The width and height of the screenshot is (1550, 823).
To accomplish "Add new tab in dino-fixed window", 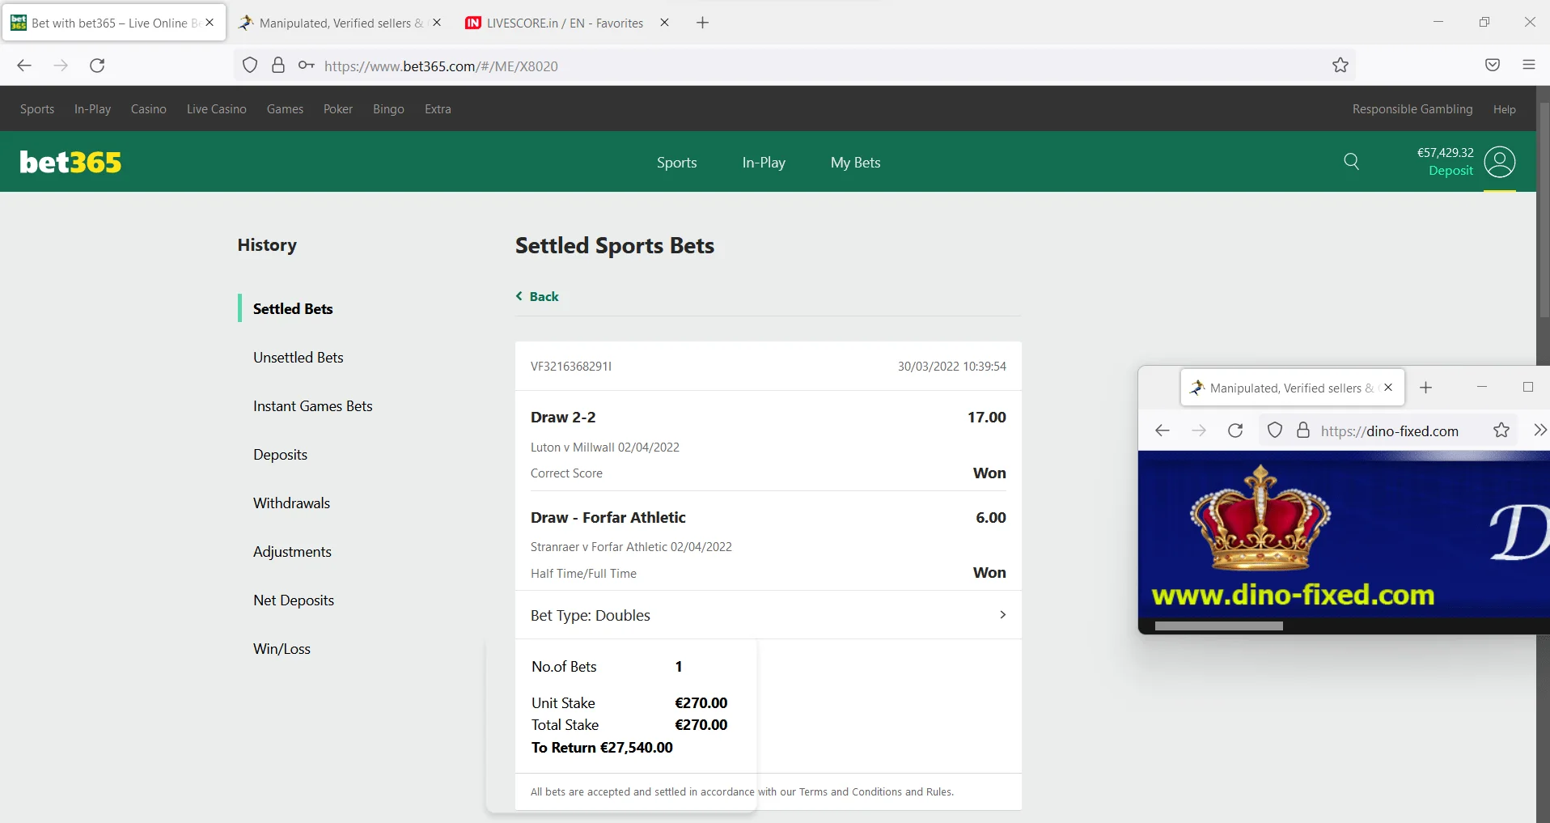I will point(1425,388).
